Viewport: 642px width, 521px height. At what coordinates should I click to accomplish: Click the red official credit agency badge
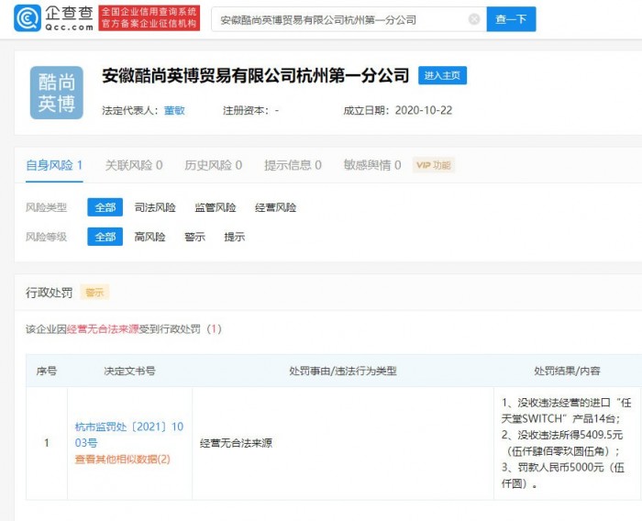click(149, 18)
